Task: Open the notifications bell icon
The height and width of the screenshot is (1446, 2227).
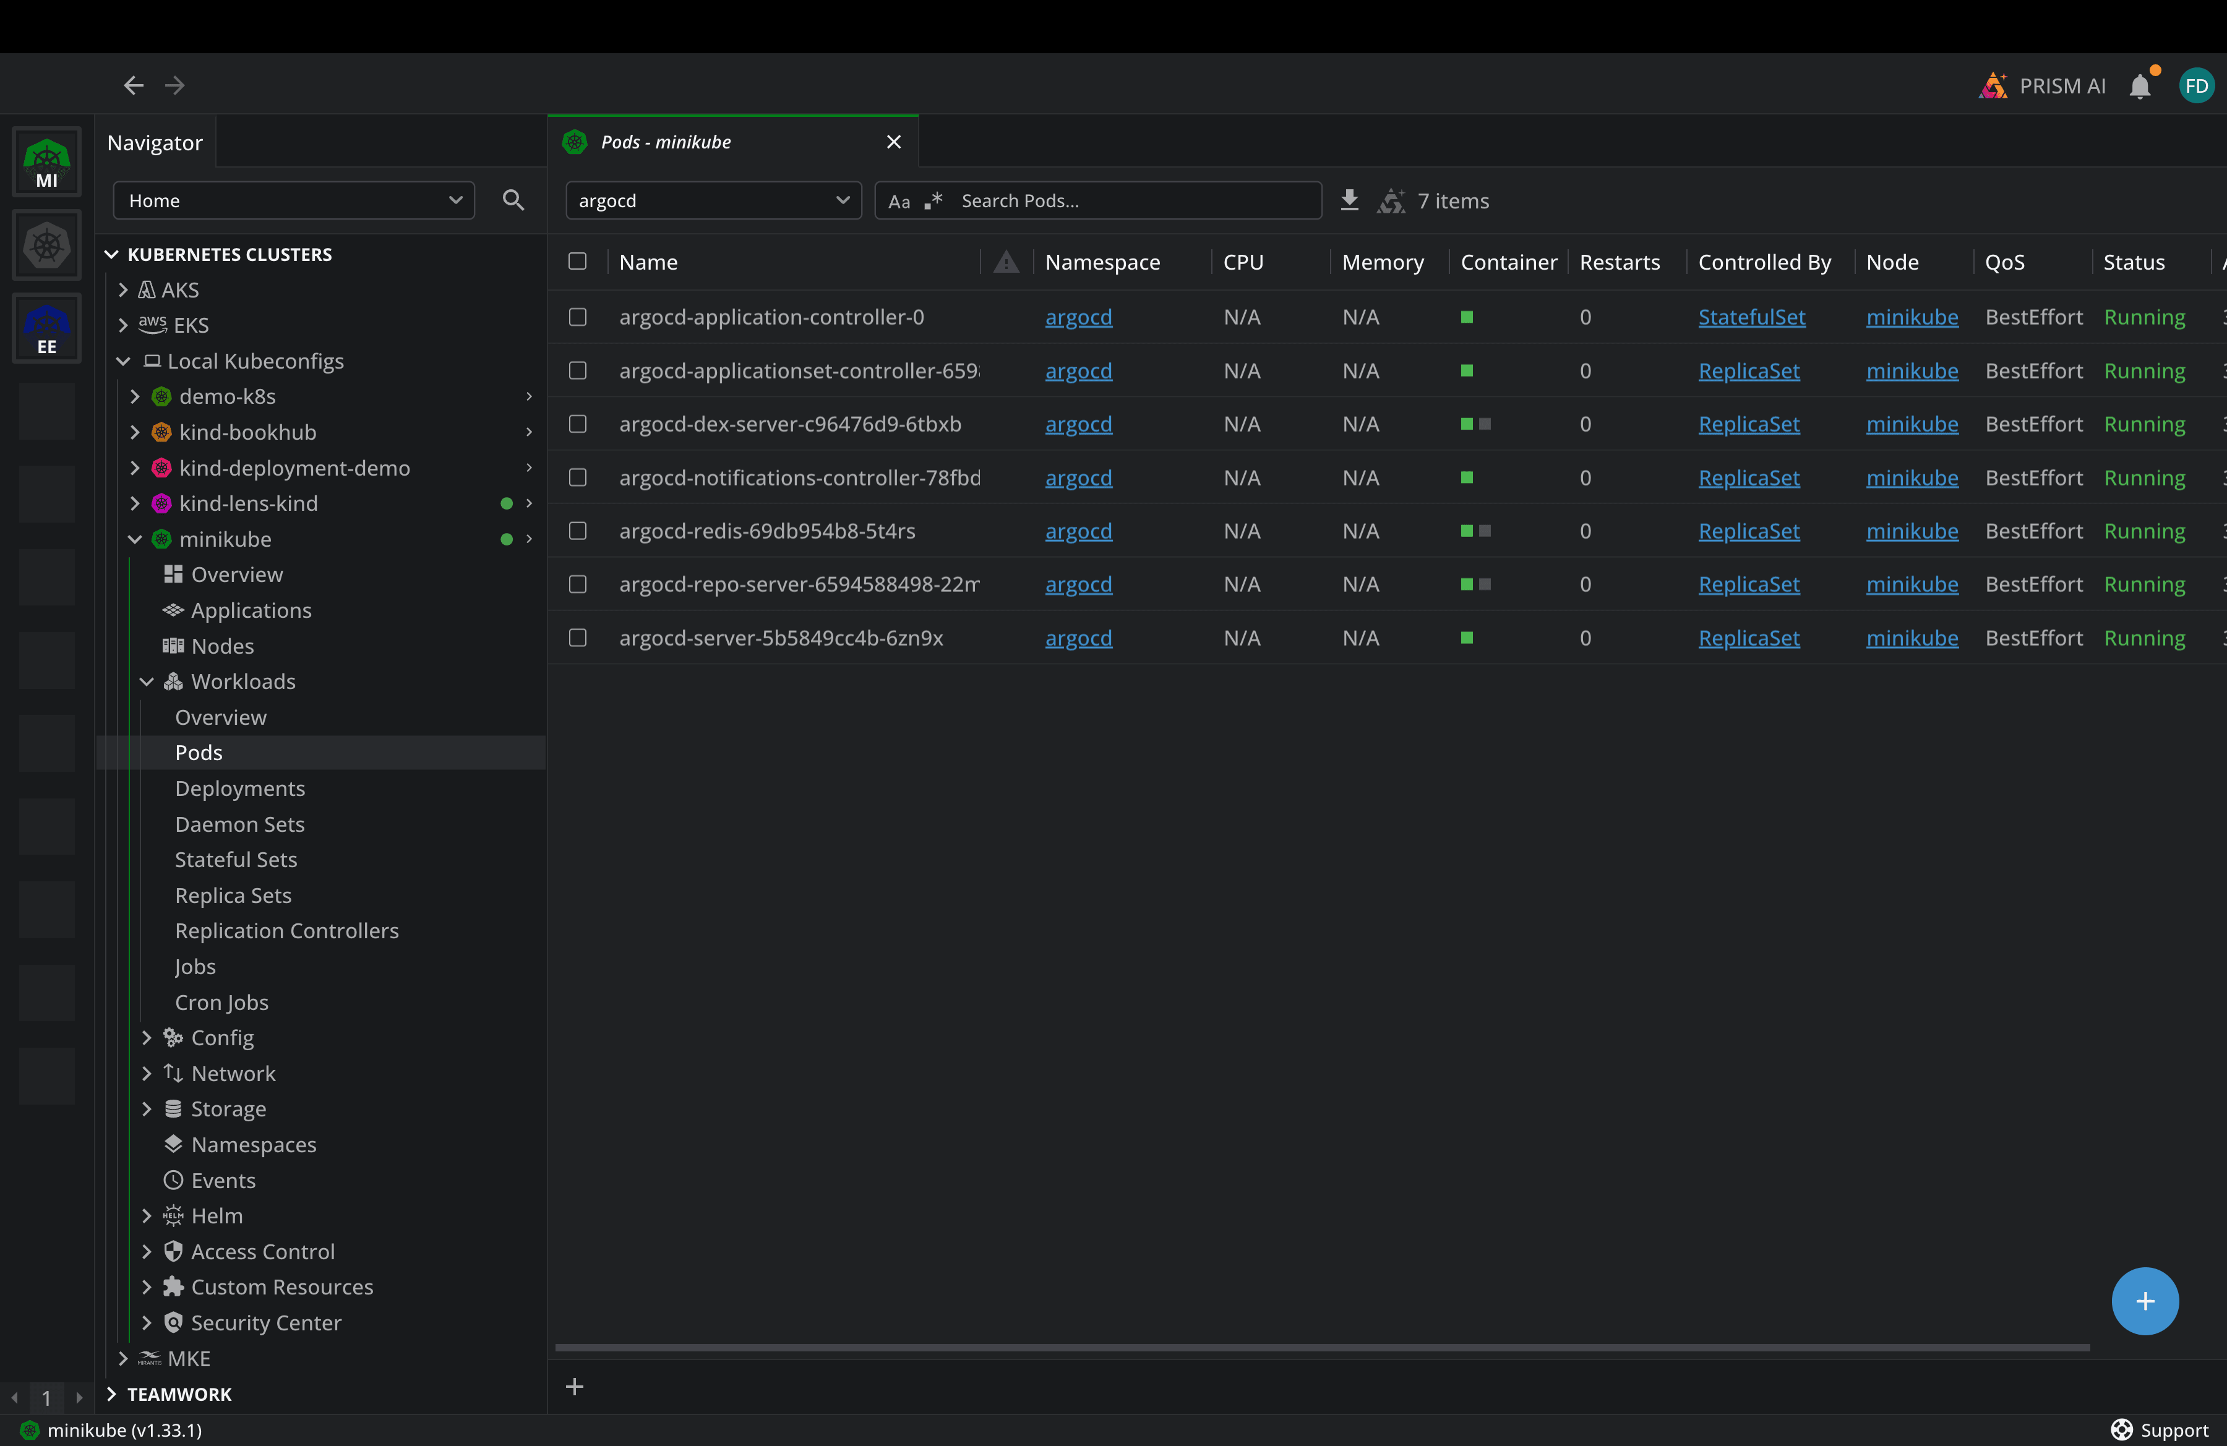Action: tap(2139, 86)
